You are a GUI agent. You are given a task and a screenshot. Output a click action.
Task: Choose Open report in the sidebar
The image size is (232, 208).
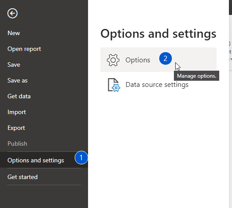click(x=24, y=49)
